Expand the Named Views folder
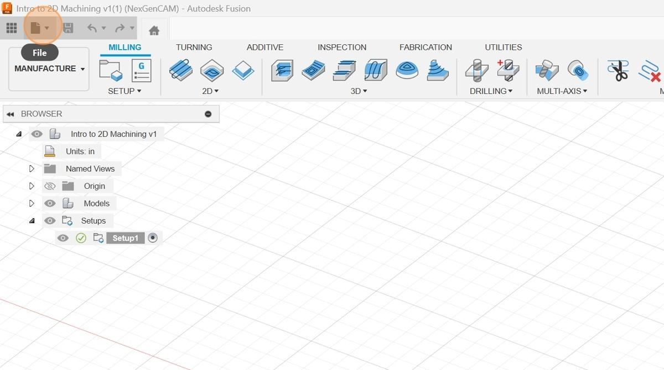This screenshot has height=370, width=664. [x=32, y=169]
